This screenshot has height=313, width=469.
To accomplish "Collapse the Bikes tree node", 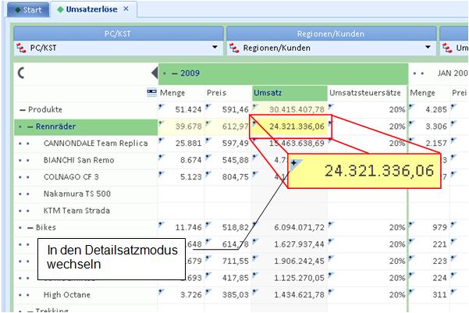I will pos(30,228).
